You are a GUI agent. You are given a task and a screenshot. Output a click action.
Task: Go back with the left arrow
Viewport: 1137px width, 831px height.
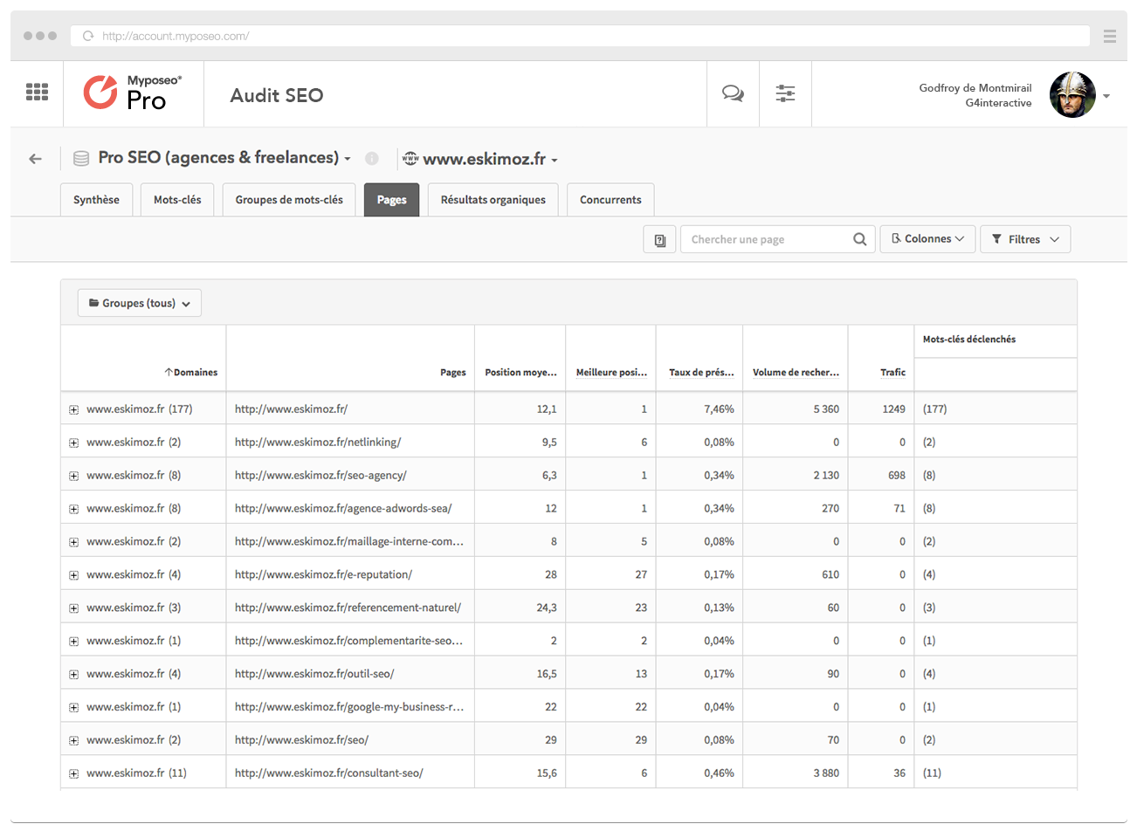tap(35, 159)
